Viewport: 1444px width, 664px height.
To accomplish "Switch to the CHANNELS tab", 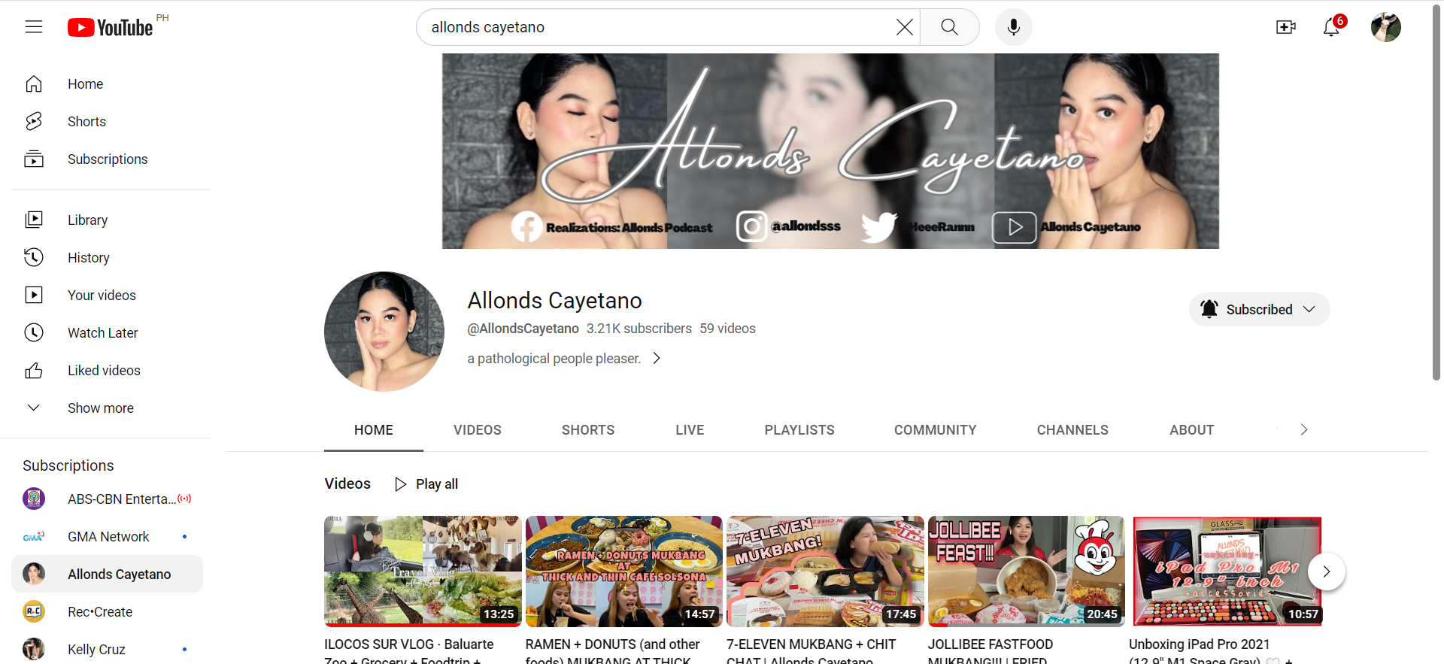I will click(1072, 430).
